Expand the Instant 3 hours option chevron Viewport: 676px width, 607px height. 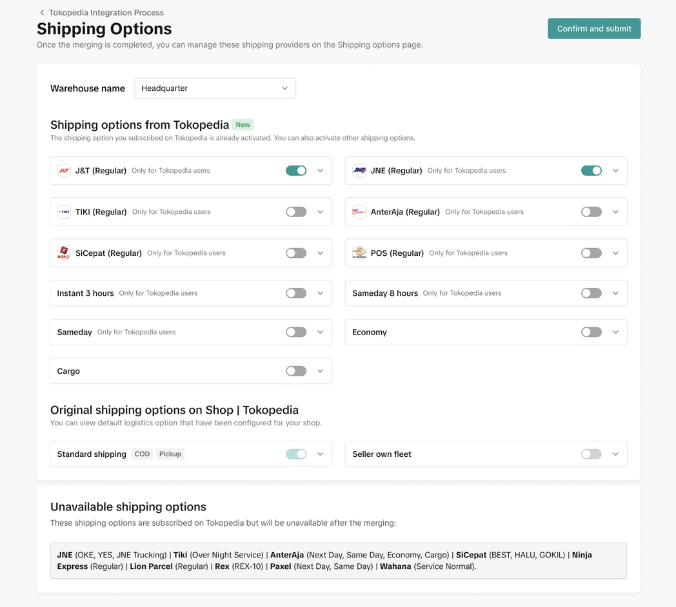[x=320, y=293]
